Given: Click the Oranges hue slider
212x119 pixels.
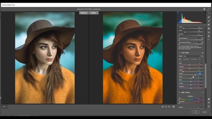Looking at the screenshot, I should coord(191,68).
